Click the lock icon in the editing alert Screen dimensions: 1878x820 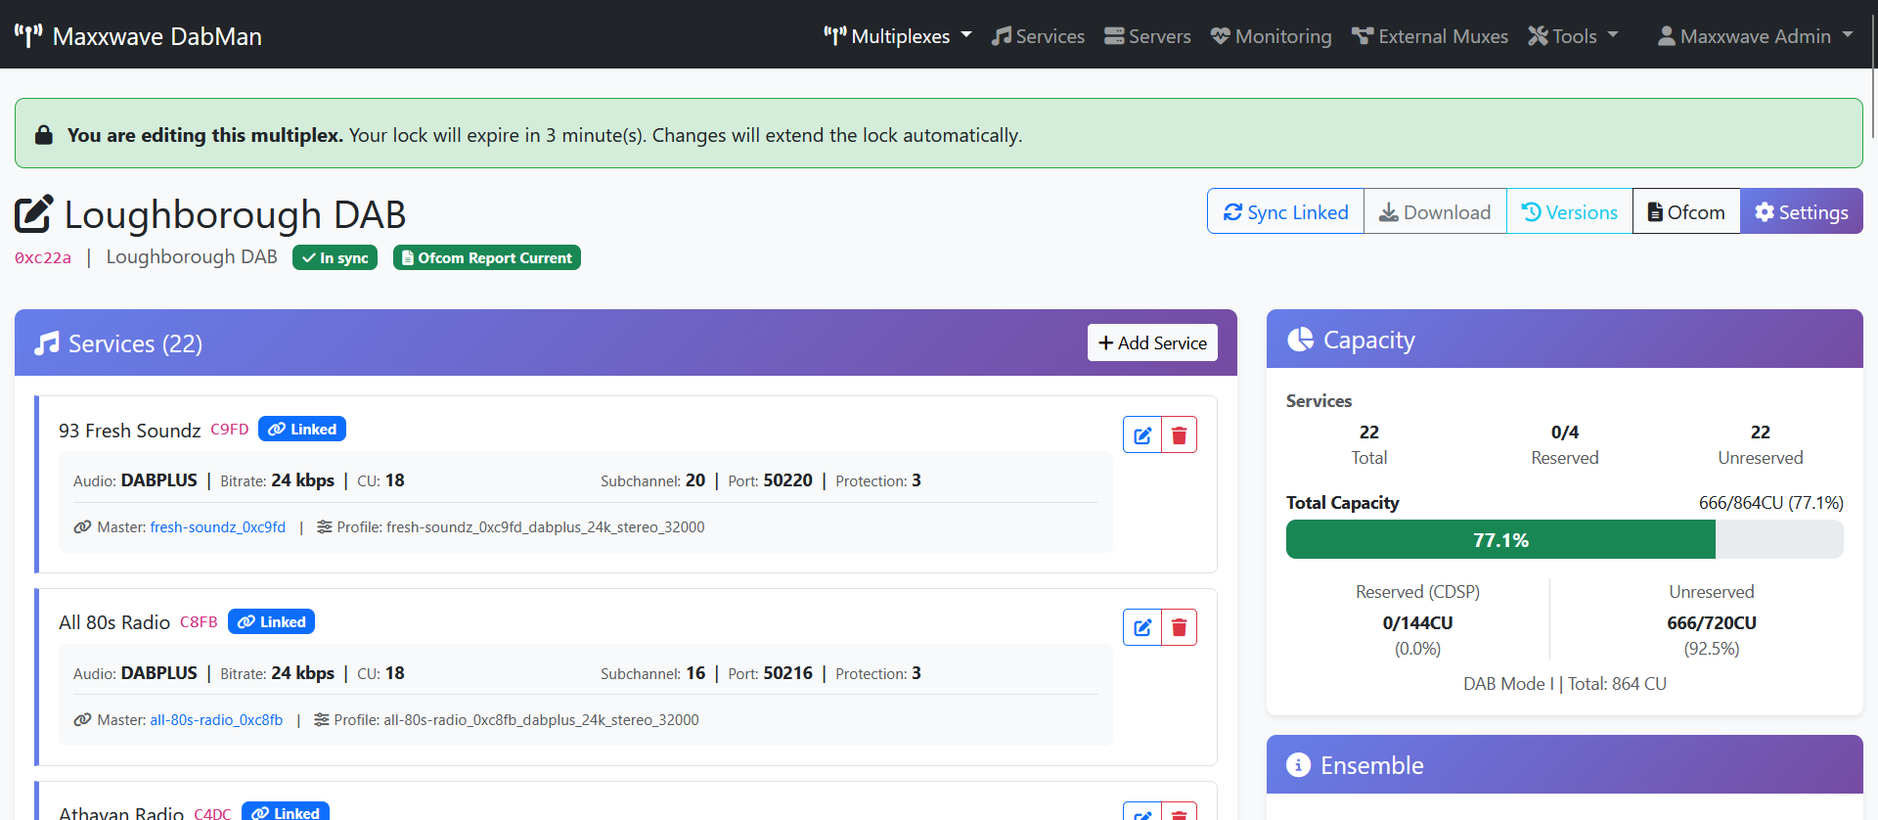click(x=44, y=134)
